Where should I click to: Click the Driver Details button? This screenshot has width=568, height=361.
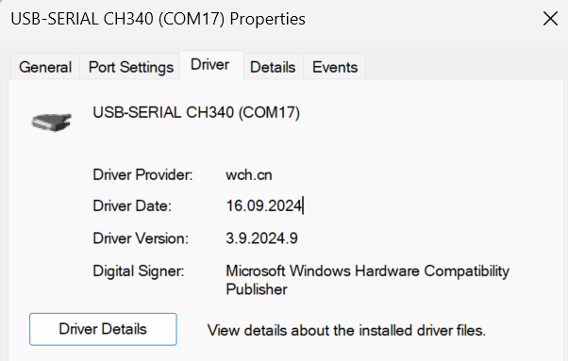point(103,329)
